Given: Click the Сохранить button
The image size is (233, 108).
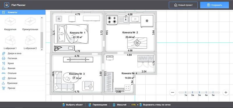Looking at the screenshot, I should point(214,5).
